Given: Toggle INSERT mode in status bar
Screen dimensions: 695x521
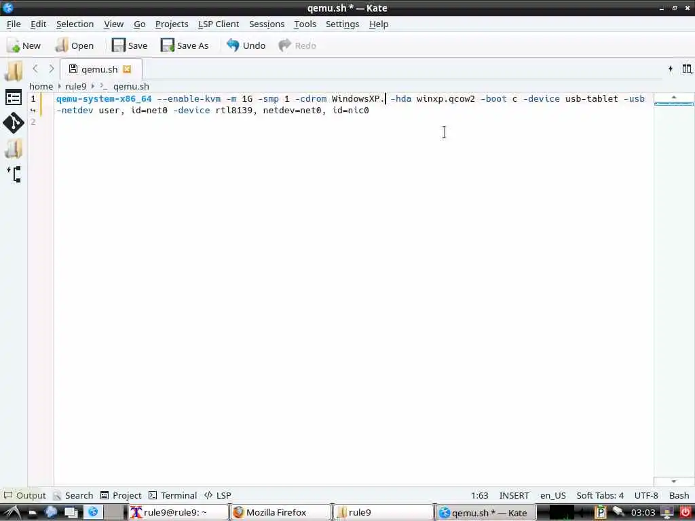Looking at the screenshot, I should (x=514, y=495).
